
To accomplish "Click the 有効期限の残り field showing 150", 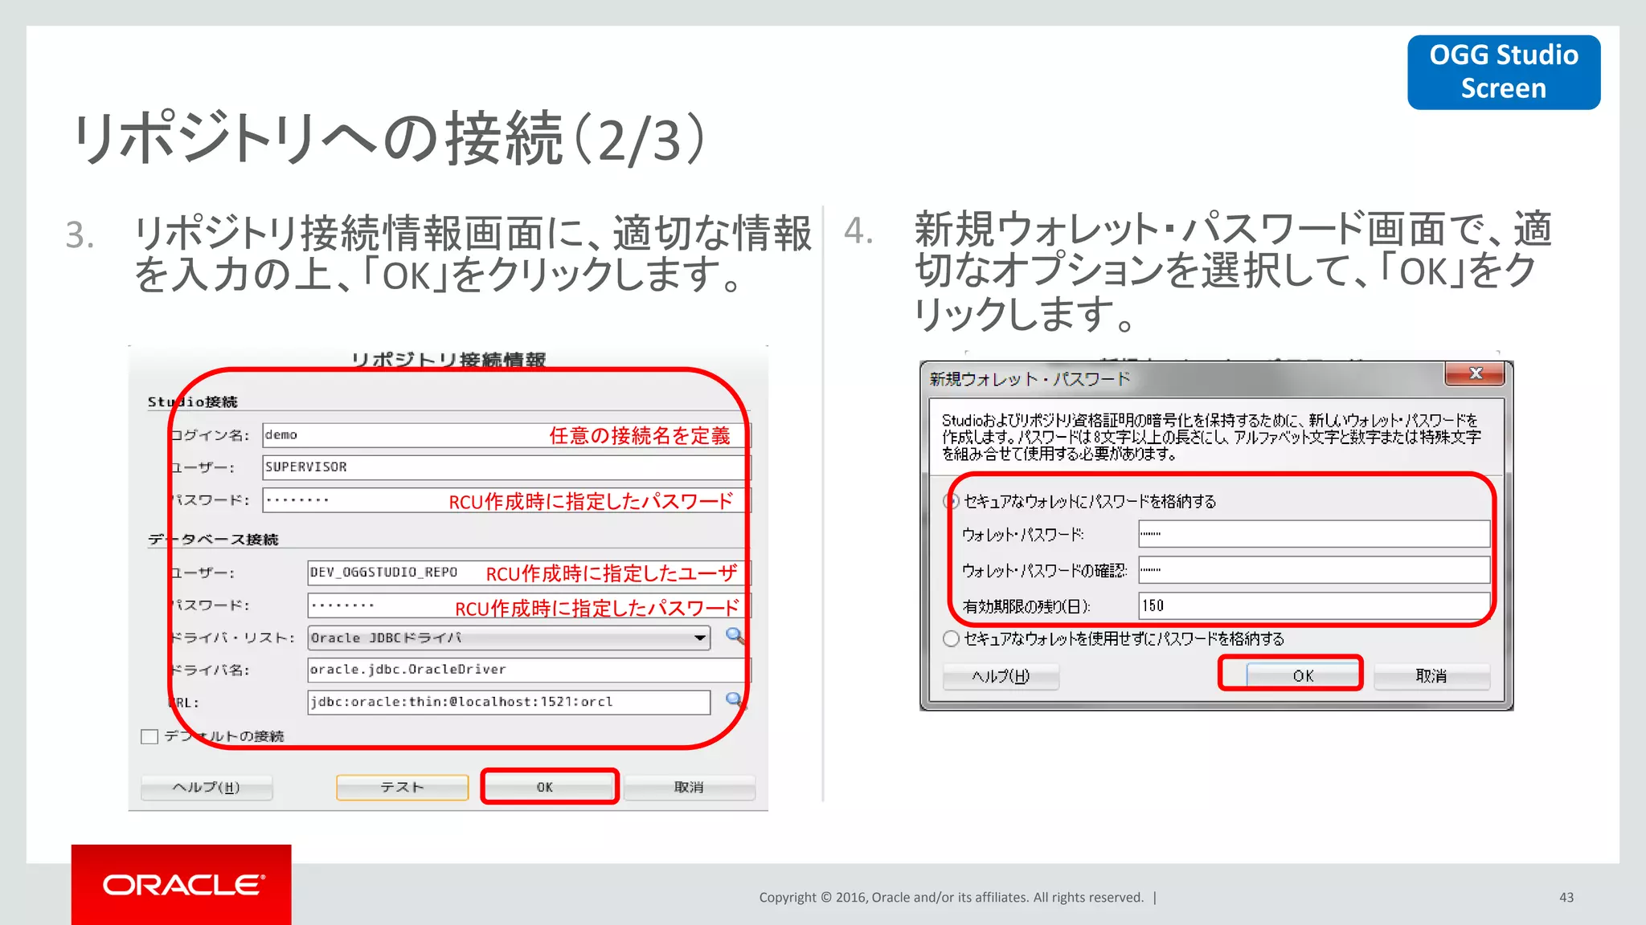I will click(x=1314, y=605).
